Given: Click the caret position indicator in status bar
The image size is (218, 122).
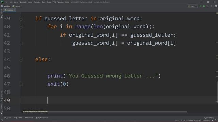Looking at the screenshot, I should [x=177, y=121].
